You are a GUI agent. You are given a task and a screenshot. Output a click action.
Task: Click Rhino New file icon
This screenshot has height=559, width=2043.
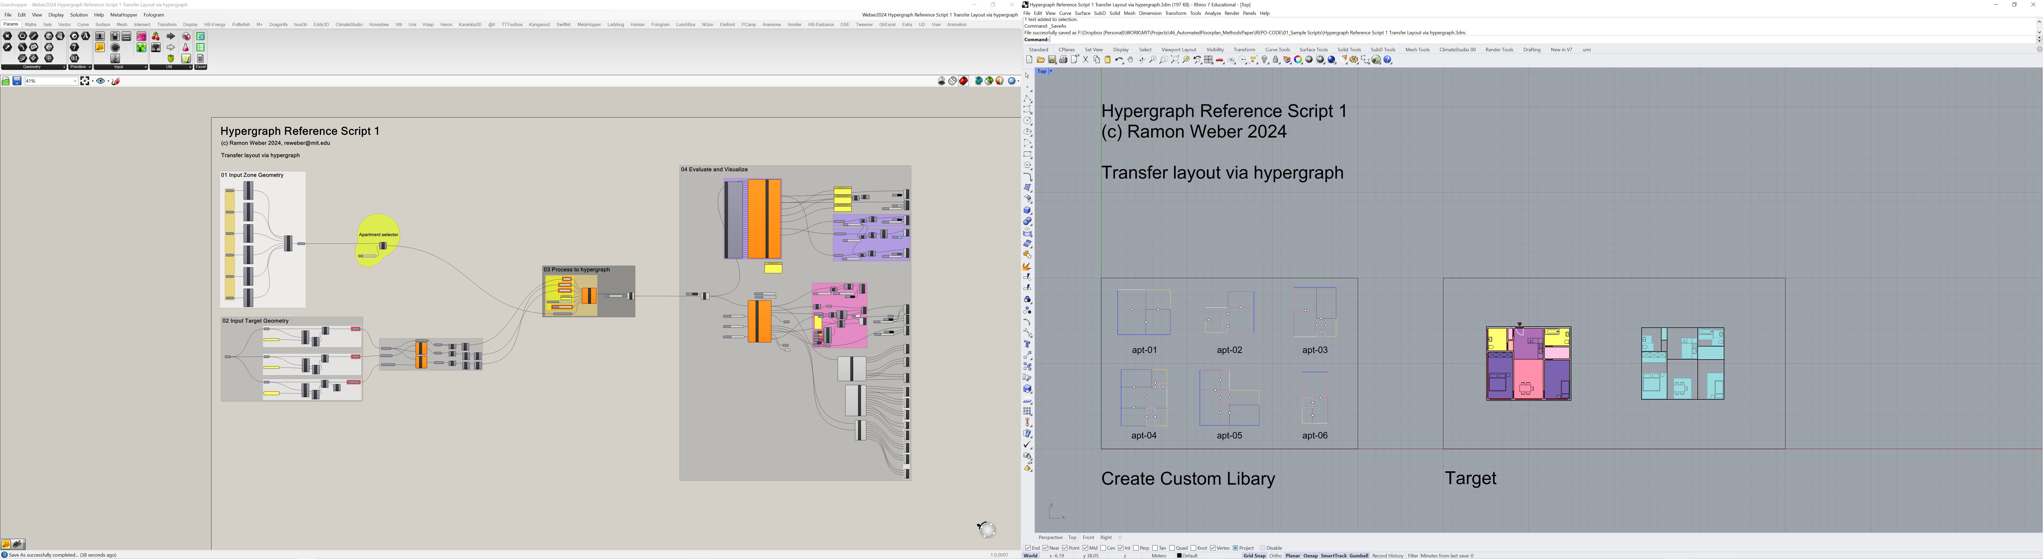tap(1029, 60)
